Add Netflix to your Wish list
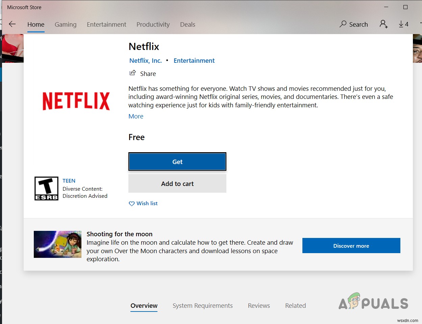 (143, 203)
